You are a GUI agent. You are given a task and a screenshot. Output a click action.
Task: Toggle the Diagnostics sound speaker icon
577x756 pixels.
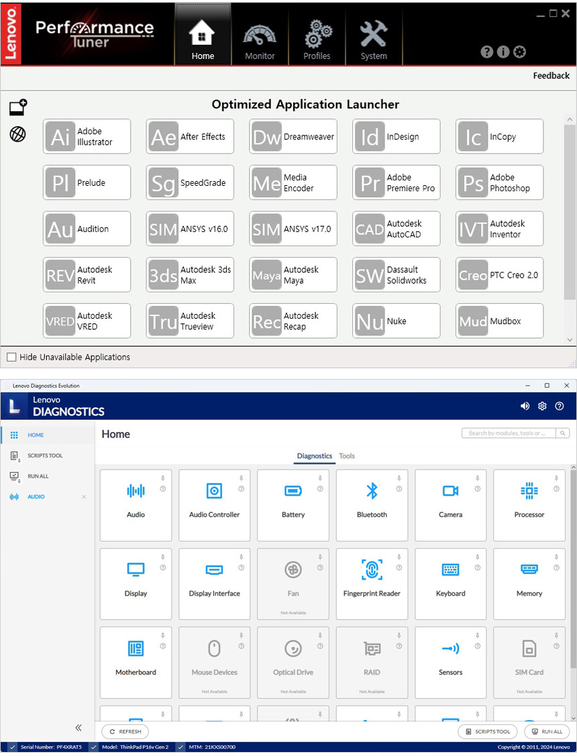[x=525, y=406]
